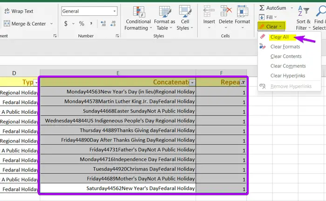Select Type cell beside Monday44563 row
Screen dimensions: 326x201
pyautogui.click(x=20, y=92)
